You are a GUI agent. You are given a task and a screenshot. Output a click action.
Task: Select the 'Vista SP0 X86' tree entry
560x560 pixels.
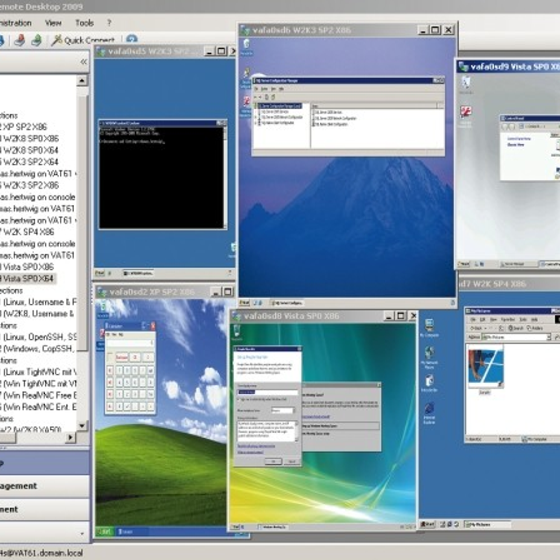click(28, 267)
